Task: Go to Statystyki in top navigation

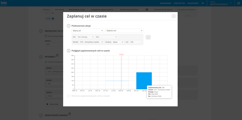Action: coord(179,3)
